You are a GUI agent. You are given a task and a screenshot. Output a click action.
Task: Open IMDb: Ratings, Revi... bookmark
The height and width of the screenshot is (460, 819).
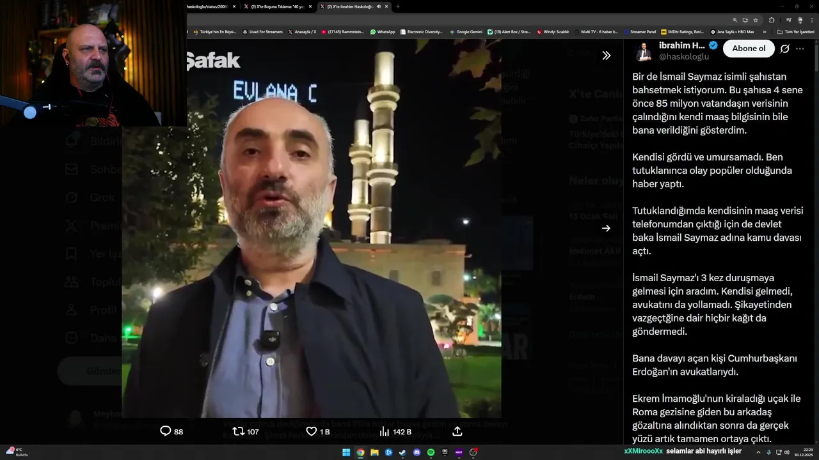pyautogui.click(x=683, y=31)
